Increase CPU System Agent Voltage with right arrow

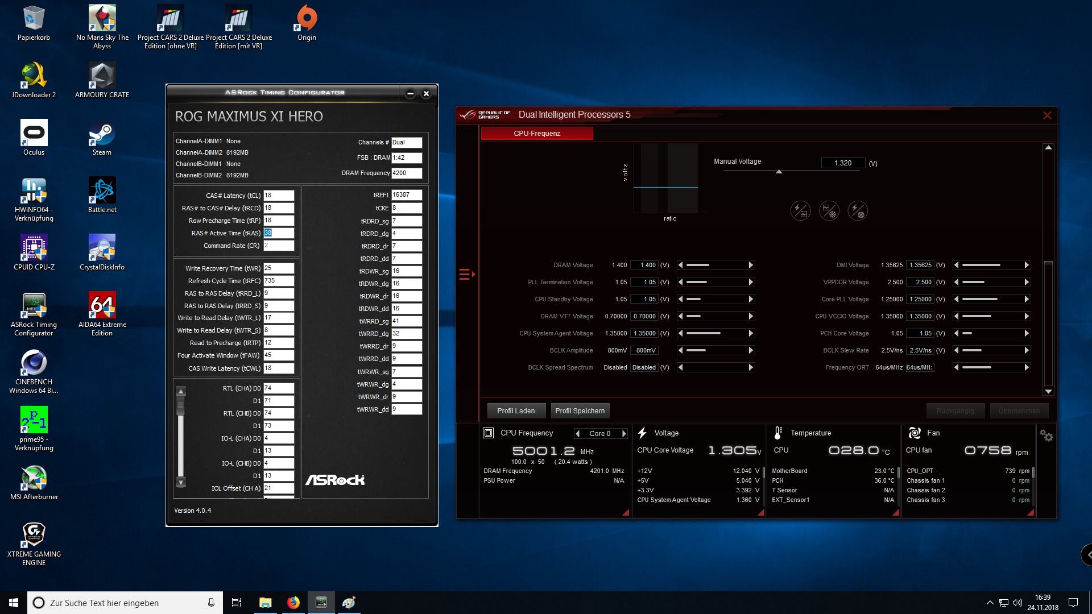click(x=751, y=333)
